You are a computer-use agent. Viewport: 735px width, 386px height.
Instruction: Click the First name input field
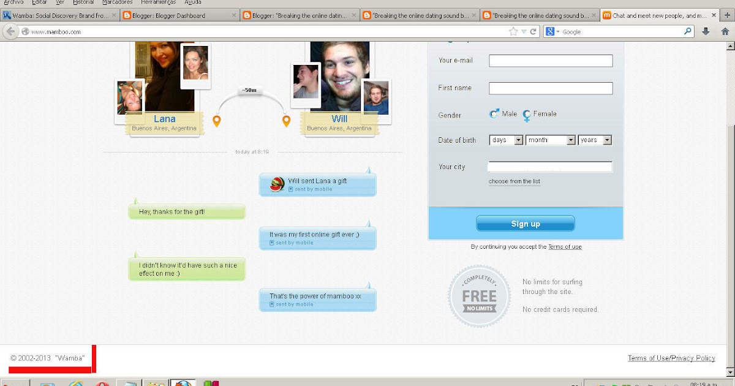(x=551, y=88)
